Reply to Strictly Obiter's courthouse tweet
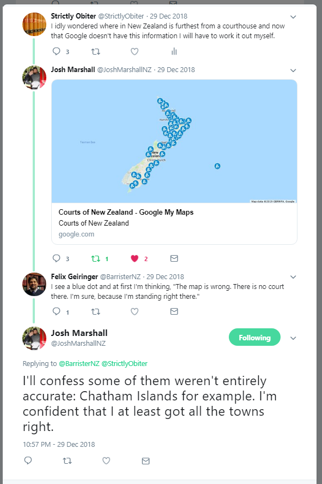The width and height of the screenshot is (322, 484). pyautogui.click(x=57, y=51)
